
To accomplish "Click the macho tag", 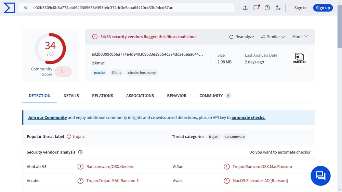I will click(x=99, y=72).
